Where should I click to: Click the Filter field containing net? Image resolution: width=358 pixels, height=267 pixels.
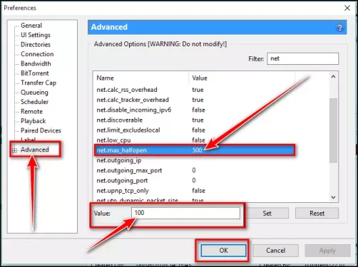coord(303,58)
